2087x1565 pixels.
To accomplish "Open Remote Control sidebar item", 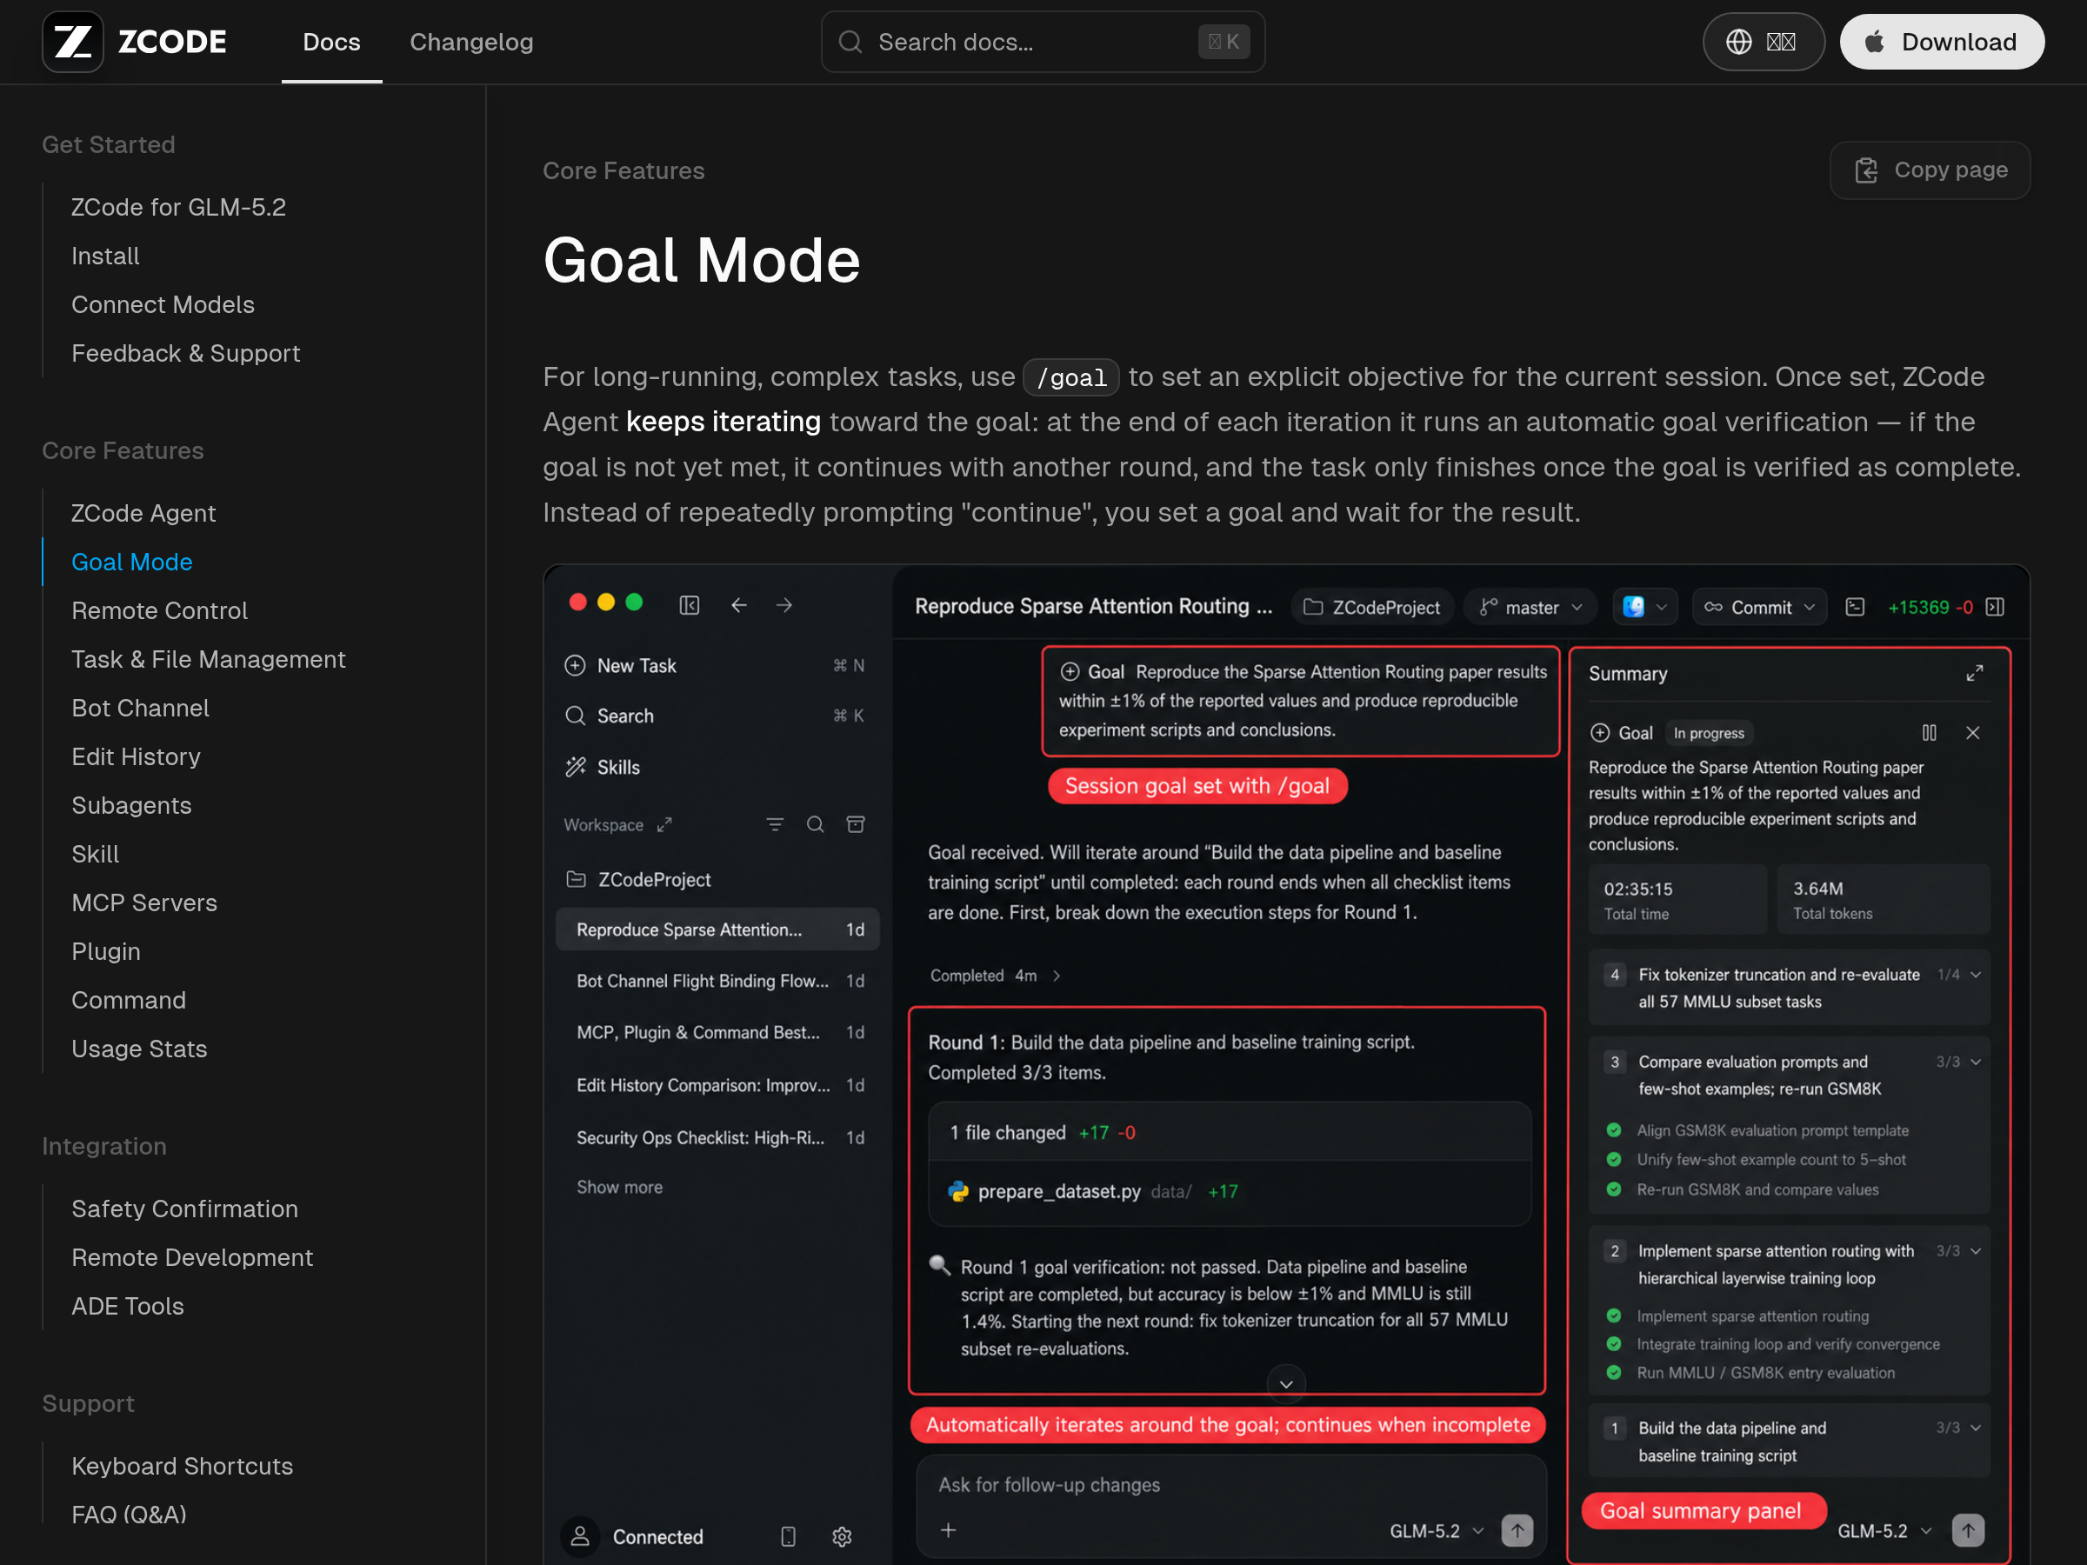I will 159,610.
